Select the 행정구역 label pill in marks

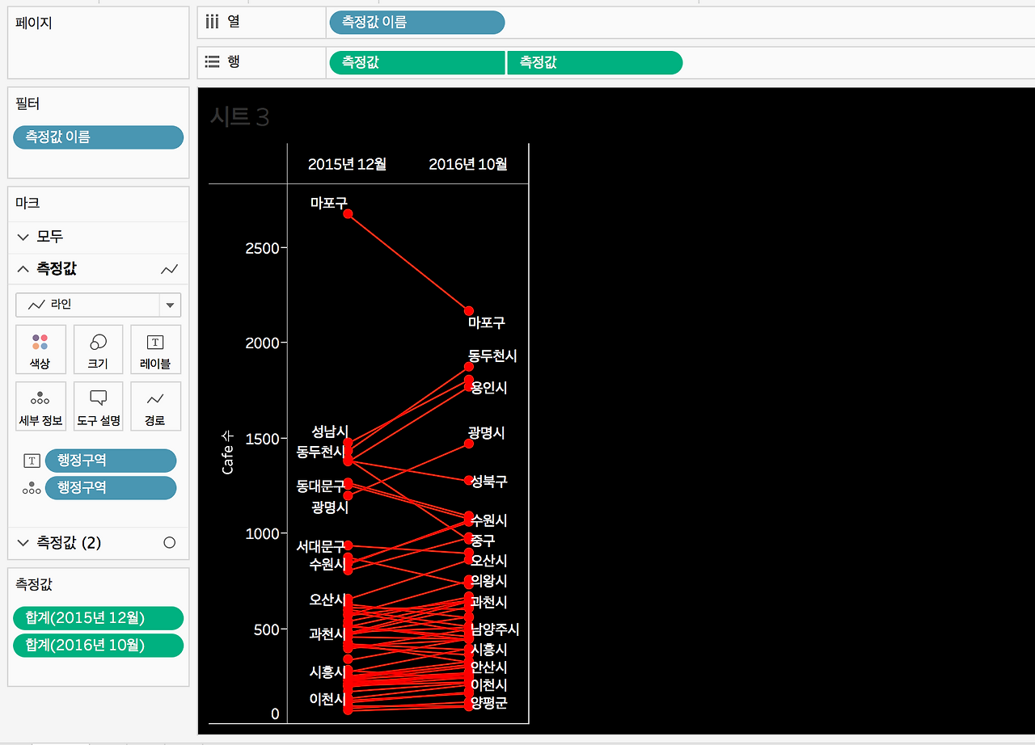pyautogui.click(x=111, y=461)
